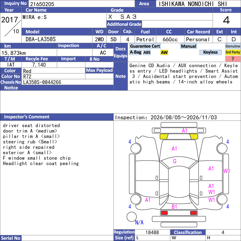Click the color number R72
Image resolution: width=241 pixels, height=241 pixels.
(27, 77)
